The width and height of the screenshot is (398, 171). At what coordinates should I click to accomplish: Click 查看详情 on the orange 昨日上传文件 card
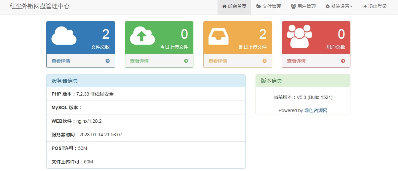(218, 61)
